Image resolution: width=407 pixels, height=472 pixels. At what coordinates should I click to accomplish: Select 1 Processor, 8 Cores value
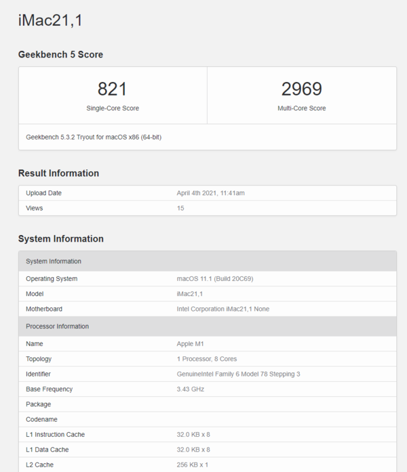[207, 359]
